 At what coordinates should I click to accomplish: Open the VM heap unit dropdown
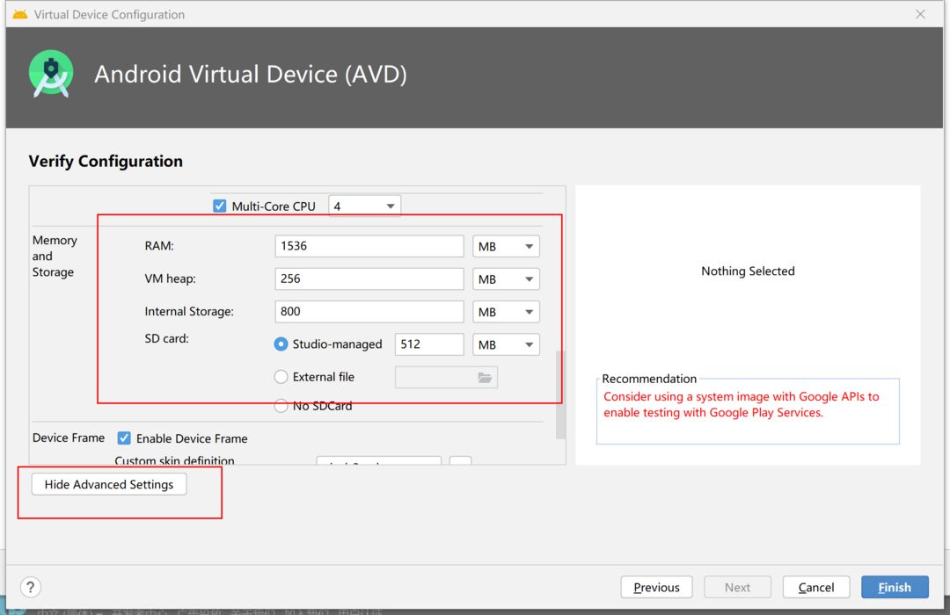[506, 279]
